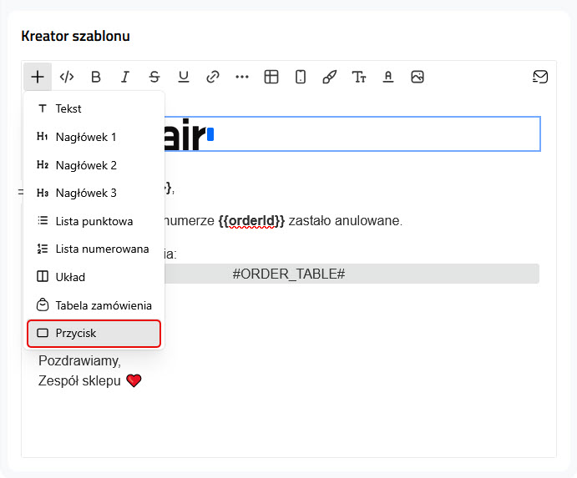Screen dimensions: 577x478
Task: Open mobile preview phone icon
Action: [x=301, y=77]
